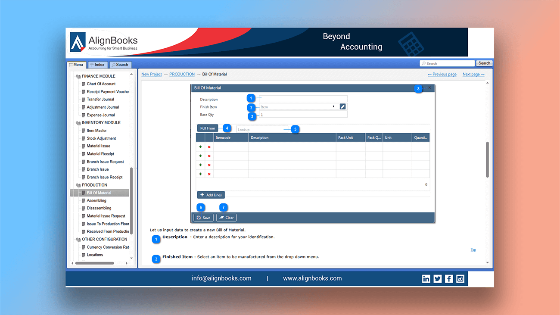
Task: Expand the OTHER CONFIGURATION section
Action: [x=78, y=239]
